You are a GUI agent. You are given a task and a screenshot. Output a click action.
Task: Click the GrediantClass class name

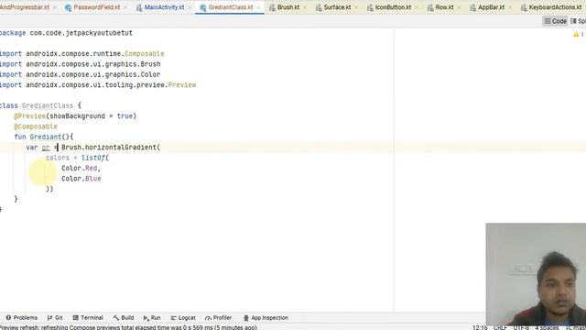tap(48, 106)
